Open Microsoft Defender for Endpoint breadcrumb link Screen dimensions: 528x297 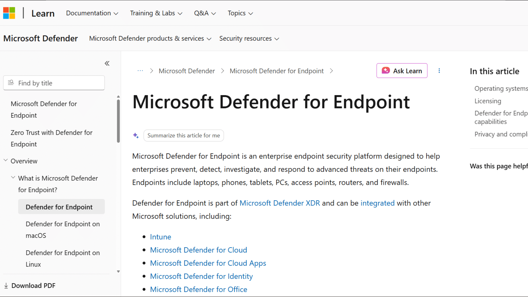(276, 71)
